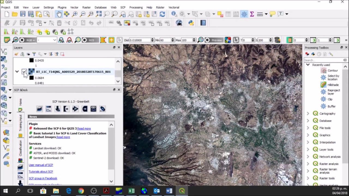The height and width of the screenshot is (196, 349).
Task: Click the SCP ROI plus button
Action: tap(111, 40)
